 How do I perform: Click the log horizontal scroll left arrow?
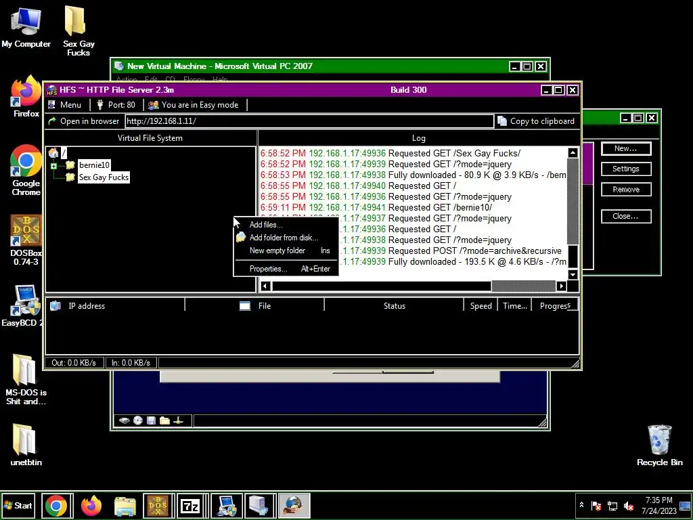click(x=265, y=286)
